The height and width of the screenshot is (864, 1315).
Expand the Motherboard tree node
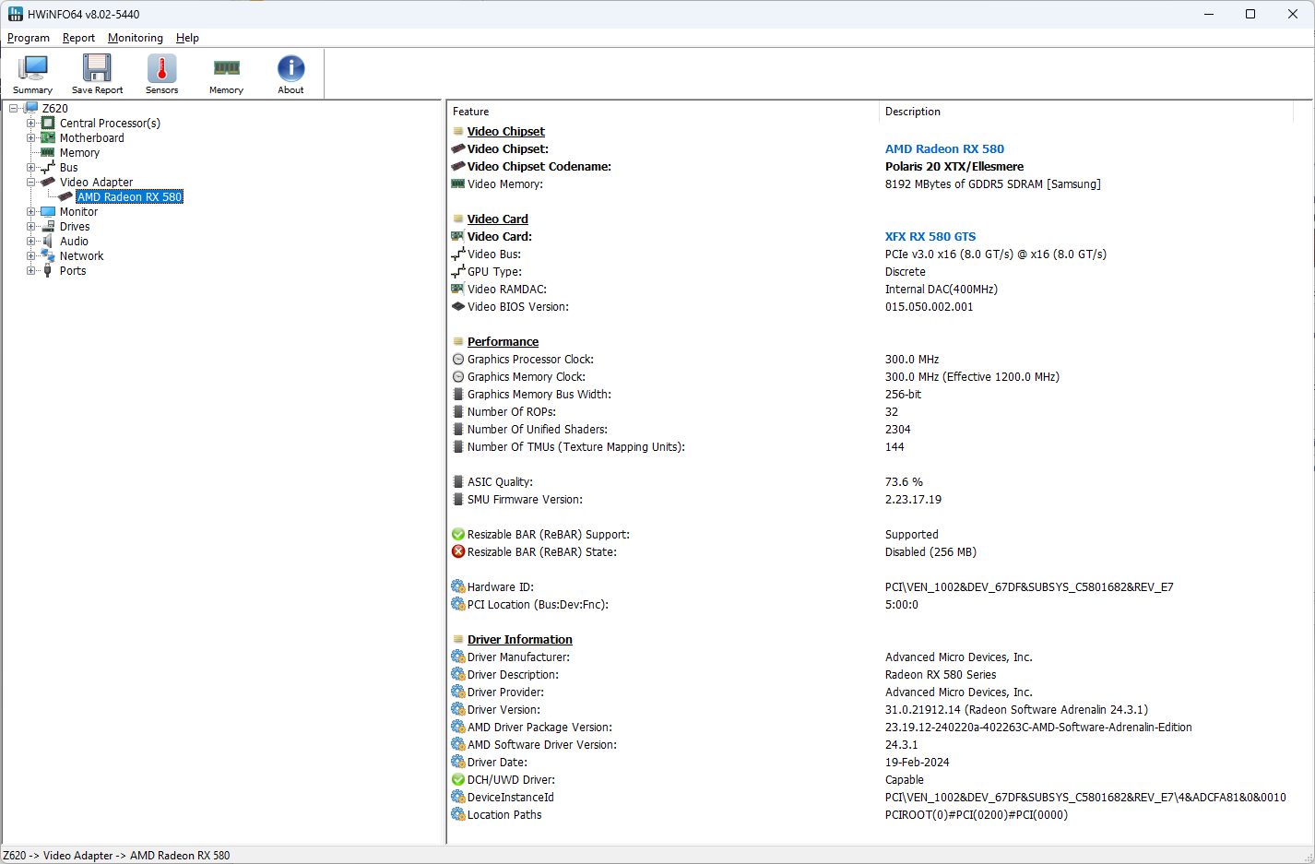(x=30, y=137)
